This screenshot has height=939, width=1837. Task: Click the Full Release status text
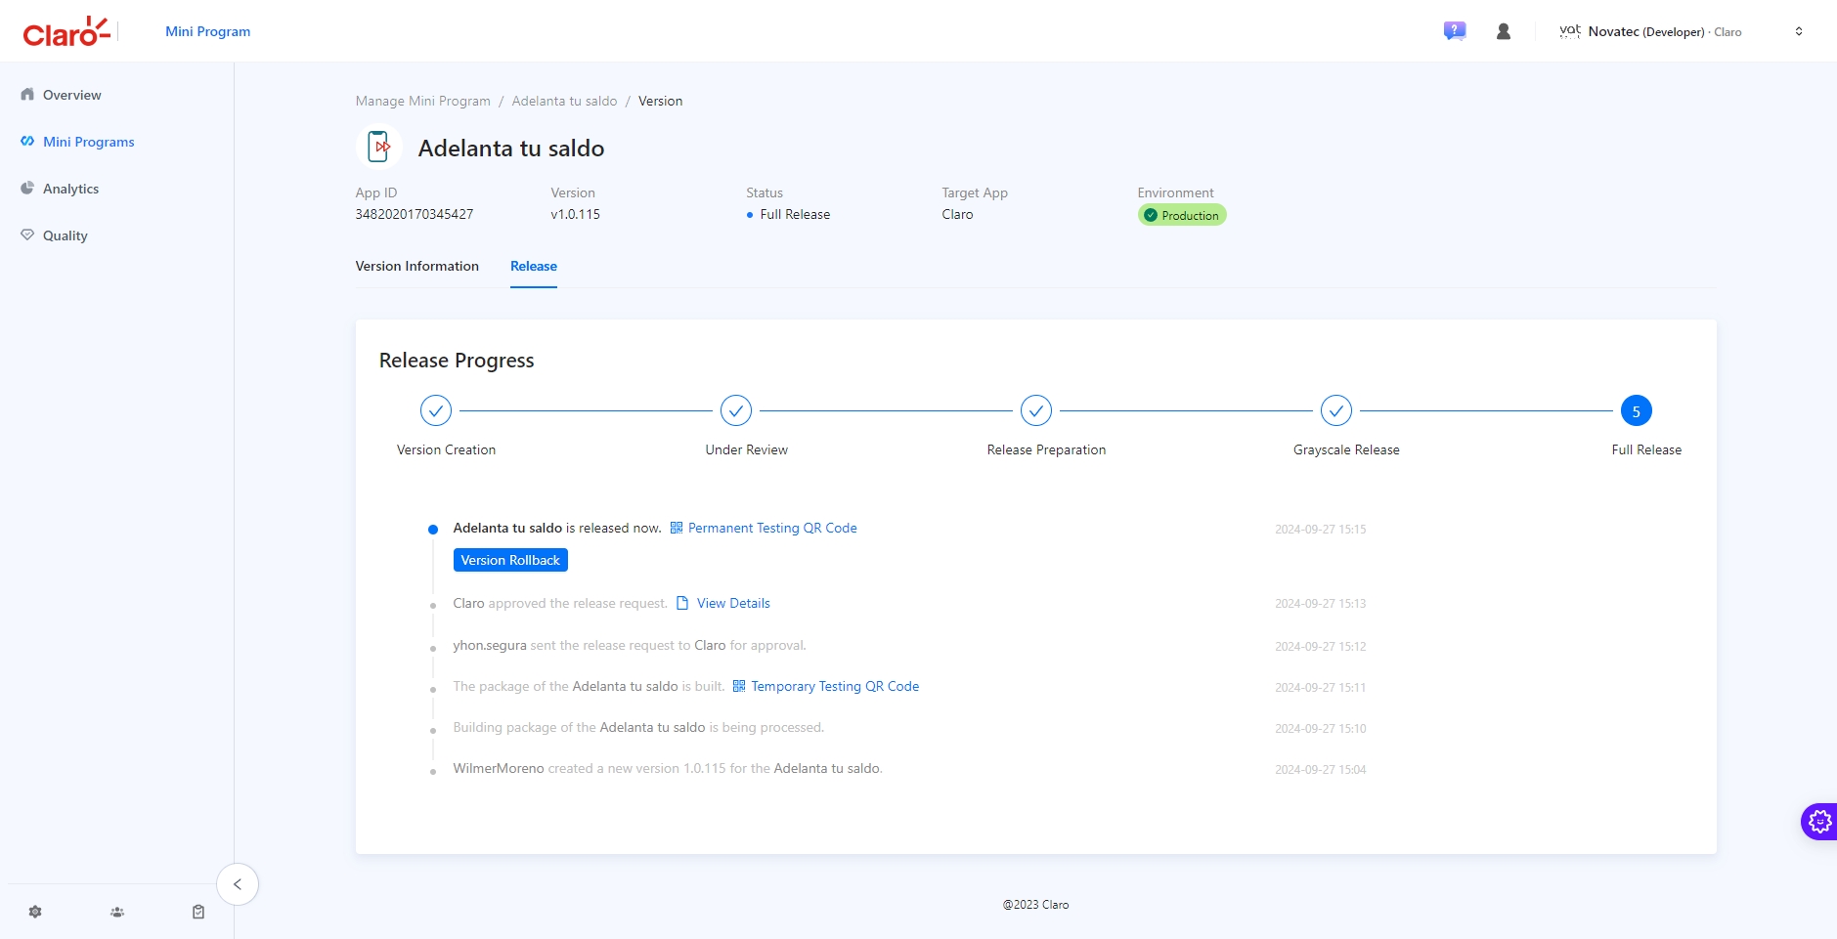pos(795,214)
